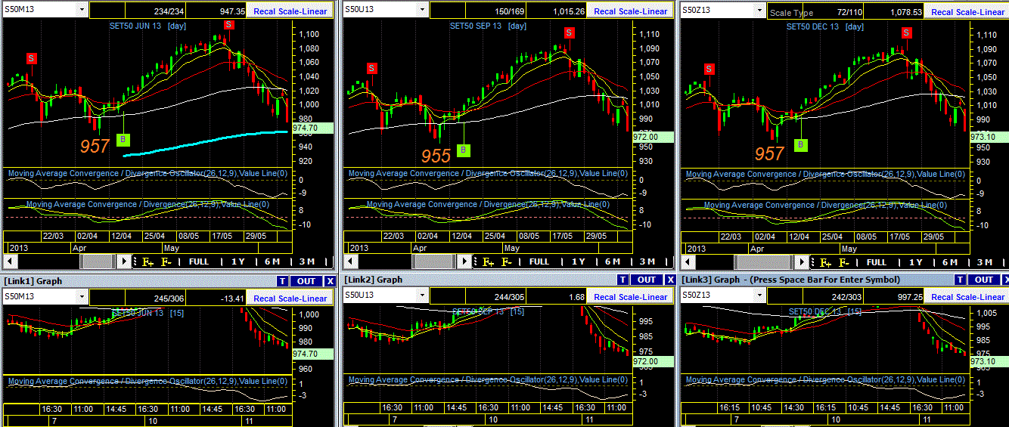Click the green B buy marker on S50Z13 chart

802,145
